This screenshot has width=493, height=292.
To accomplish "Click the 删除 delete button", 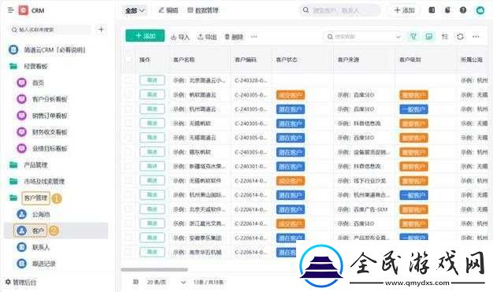I will [x=234, y=37].
